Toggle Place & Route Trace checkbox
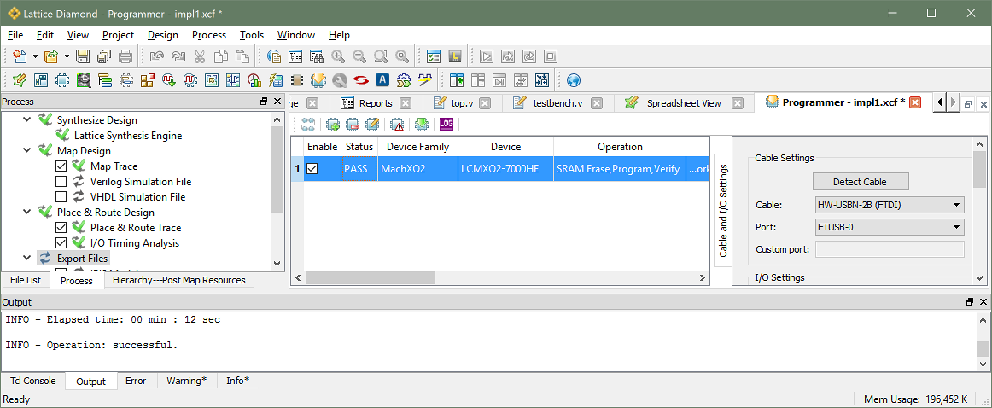Image resolution: width=992 pixels, height=408 pixels. 61,228
